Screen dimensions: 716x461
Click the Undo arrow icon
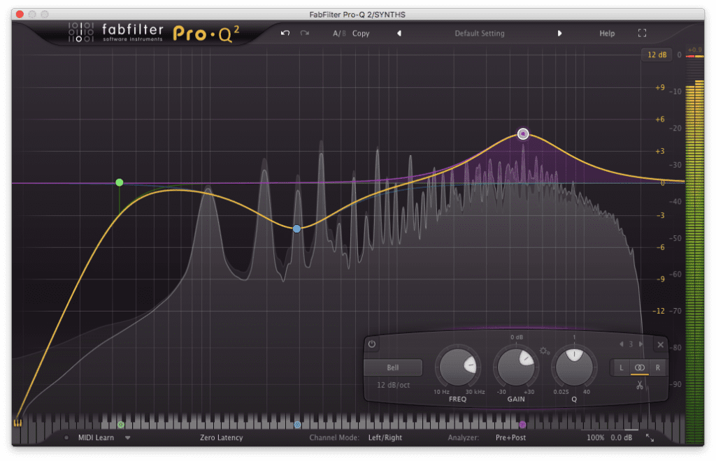point(285,33)
